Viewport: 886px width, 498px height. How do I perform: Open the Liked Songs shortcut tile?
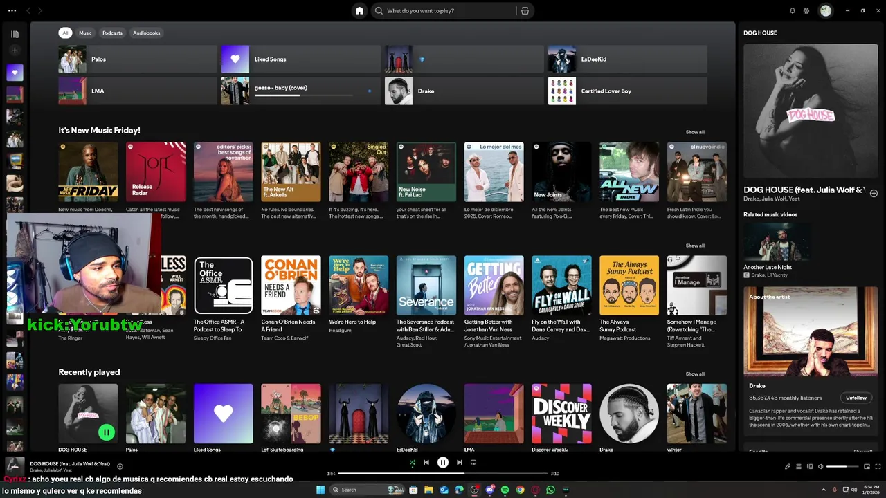click(x=301, y=59)
